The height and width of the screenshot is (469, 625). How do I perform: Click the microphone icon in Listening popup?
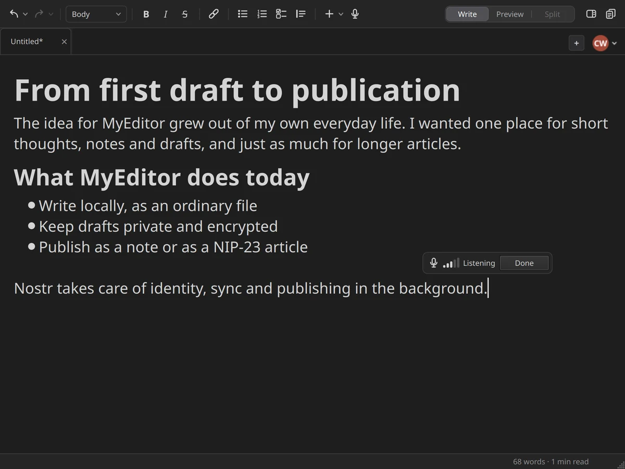tap(433, 263)
